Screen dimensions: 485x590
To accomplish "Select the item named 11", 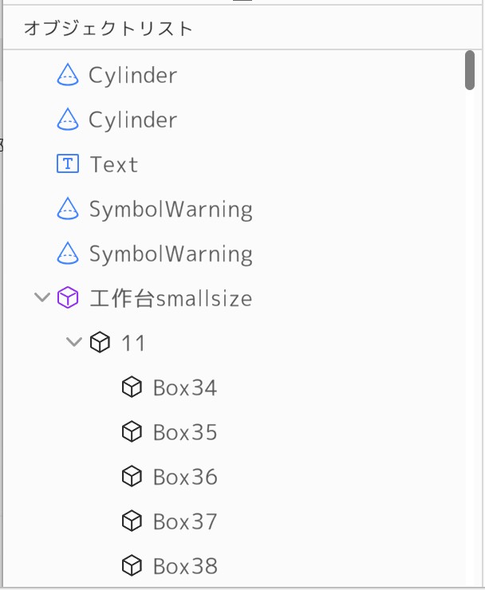I will [133, 343].
